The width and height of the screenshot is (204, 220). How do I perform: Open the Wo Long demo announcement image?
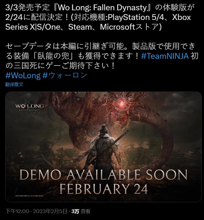click(x=104, y=147)
